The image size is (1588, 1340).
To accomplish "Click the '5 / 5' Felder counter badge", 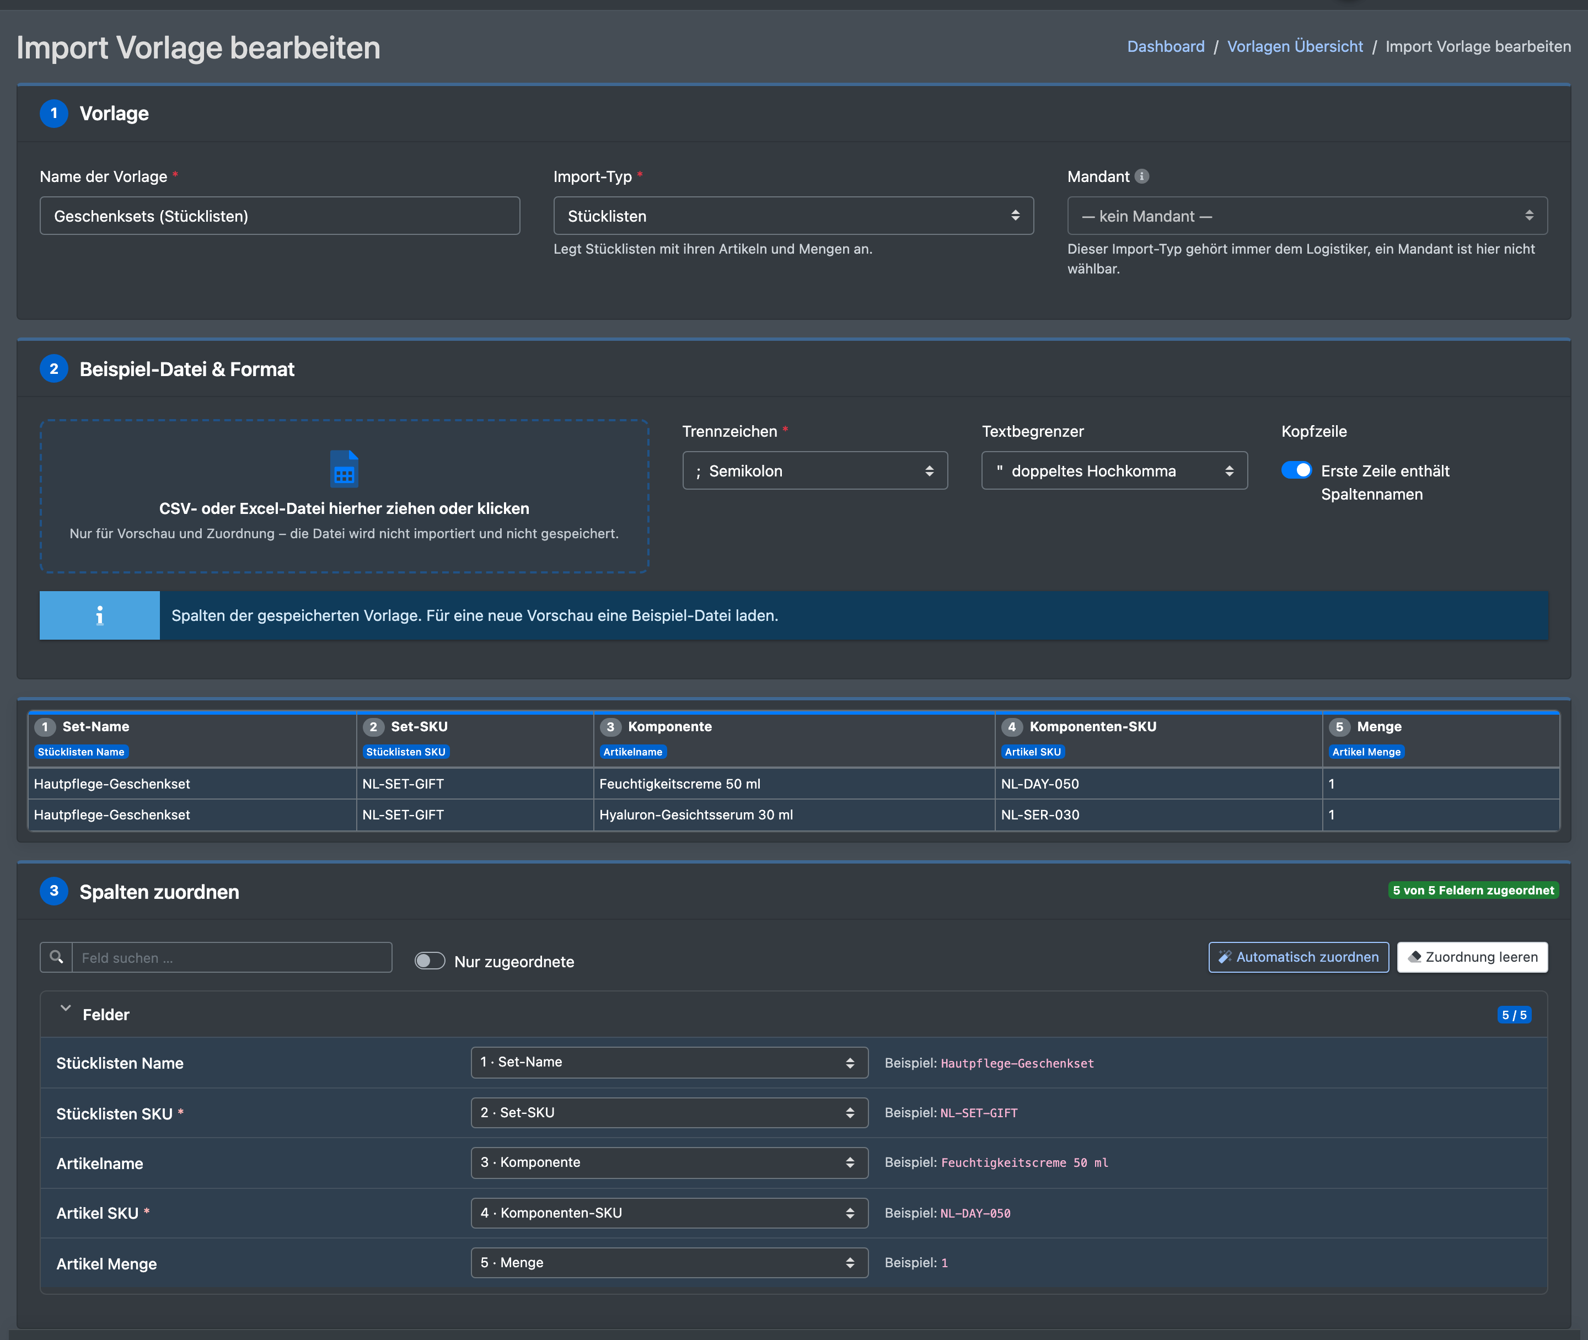I will (1514, 1015).
